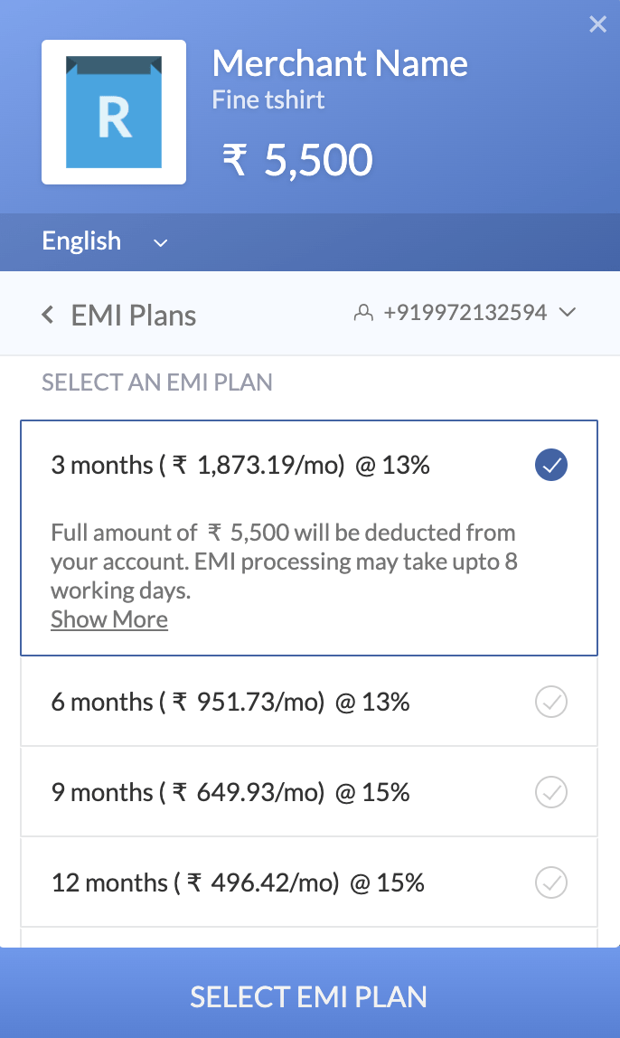Select the 9 months EMI plan at 15%
The height and width of the screenshot is (1038, 620).
271,792
